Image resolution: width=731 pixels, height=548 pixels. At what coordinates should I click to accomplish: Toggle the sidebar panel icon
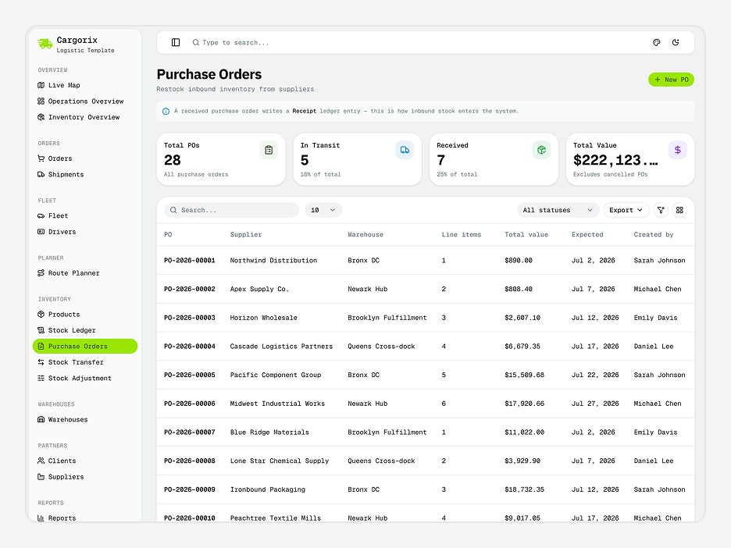[x=176, y=42]
